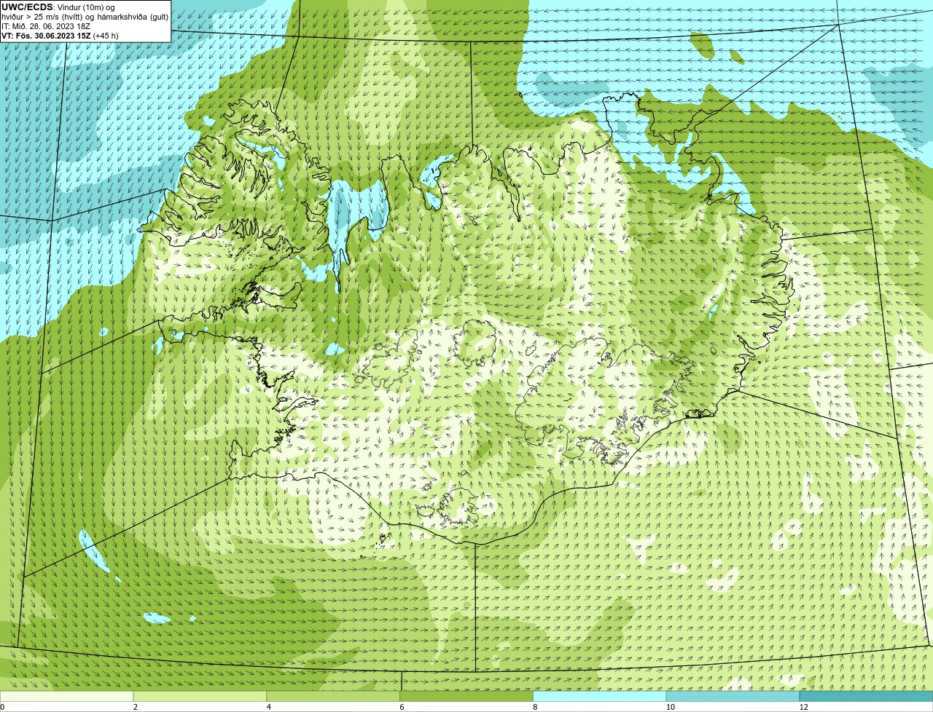Click the 'hviður > 25 m/s (hvítt)' description line
The height and width of the screenshot is (712, 933).
85,17
